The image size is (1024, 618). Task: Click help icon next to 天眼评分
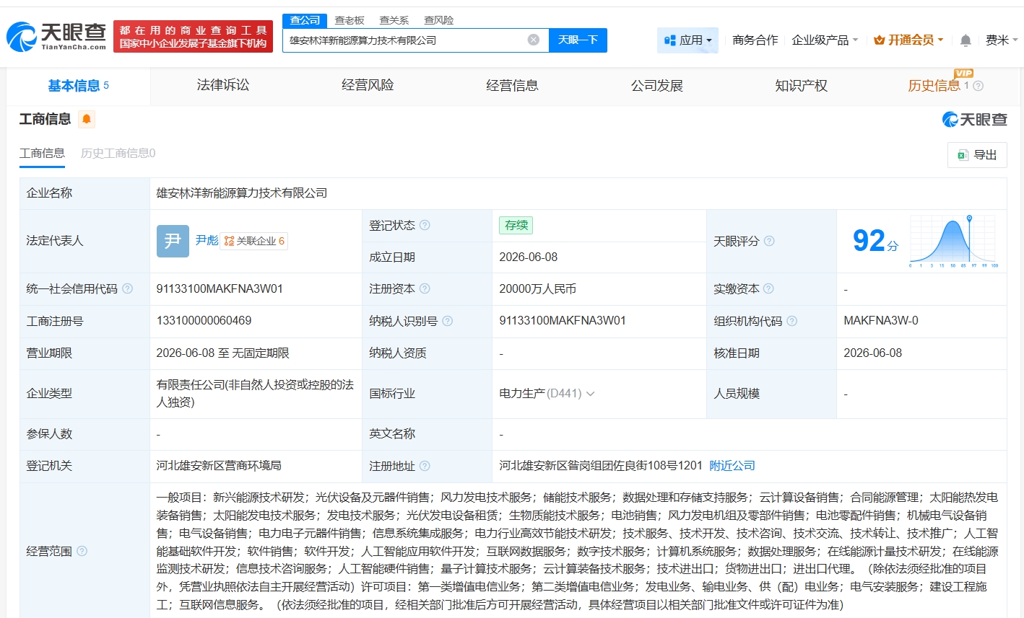coord(769,241)
